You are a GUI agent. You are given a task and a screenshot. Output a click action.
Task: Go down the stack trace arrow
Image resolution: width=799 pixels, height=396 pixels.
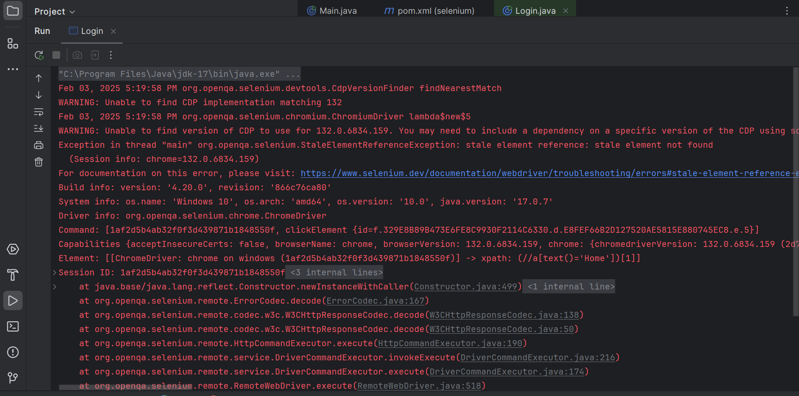[x=39, y=95]
